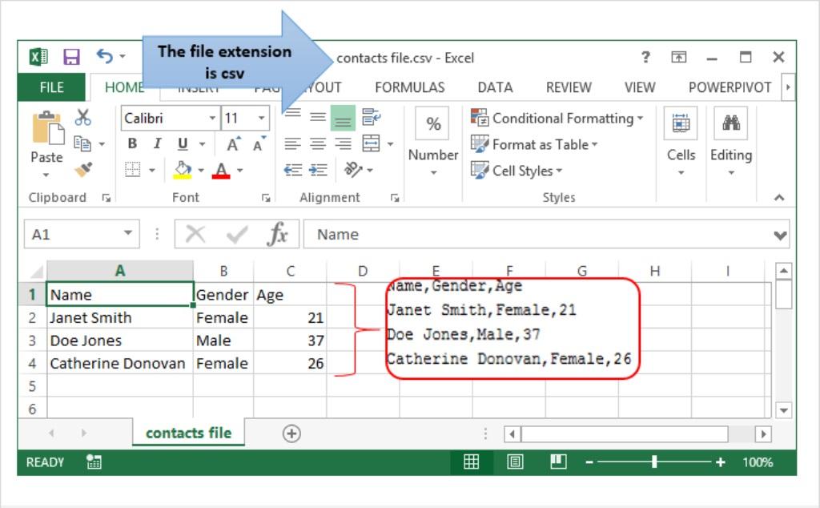Click the Excel application logo icon

click(x=38, y=57)
